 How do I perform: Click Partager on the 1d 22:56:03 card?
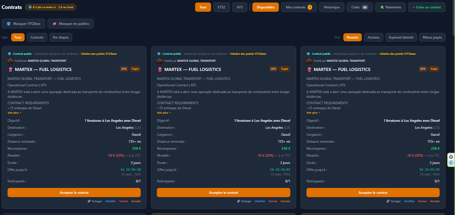tap(244, 201)
